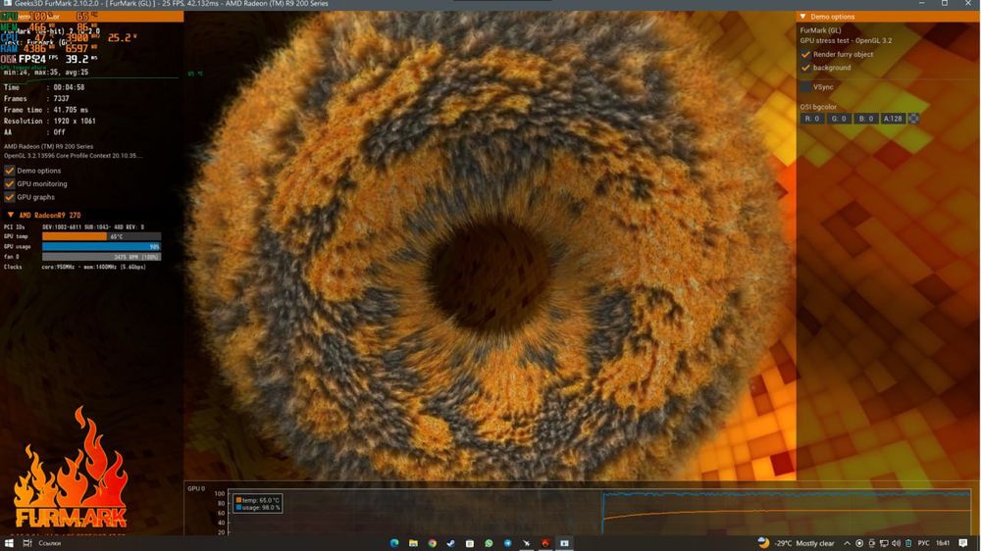
Task: Toggle the Render furry object checkbox
Action: tap(805, 54)
